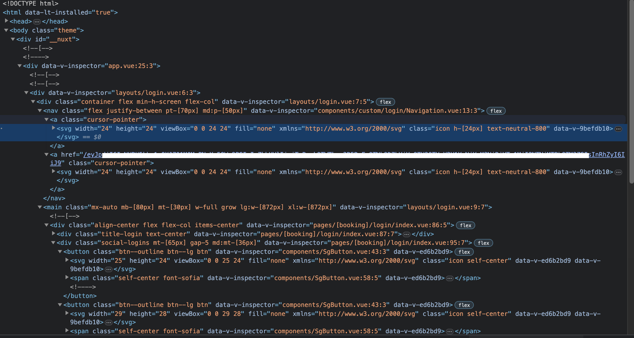Expand the highlighted svg element
Image resolution: width=634 pixels, height=338 pixels.
[53, 128]
